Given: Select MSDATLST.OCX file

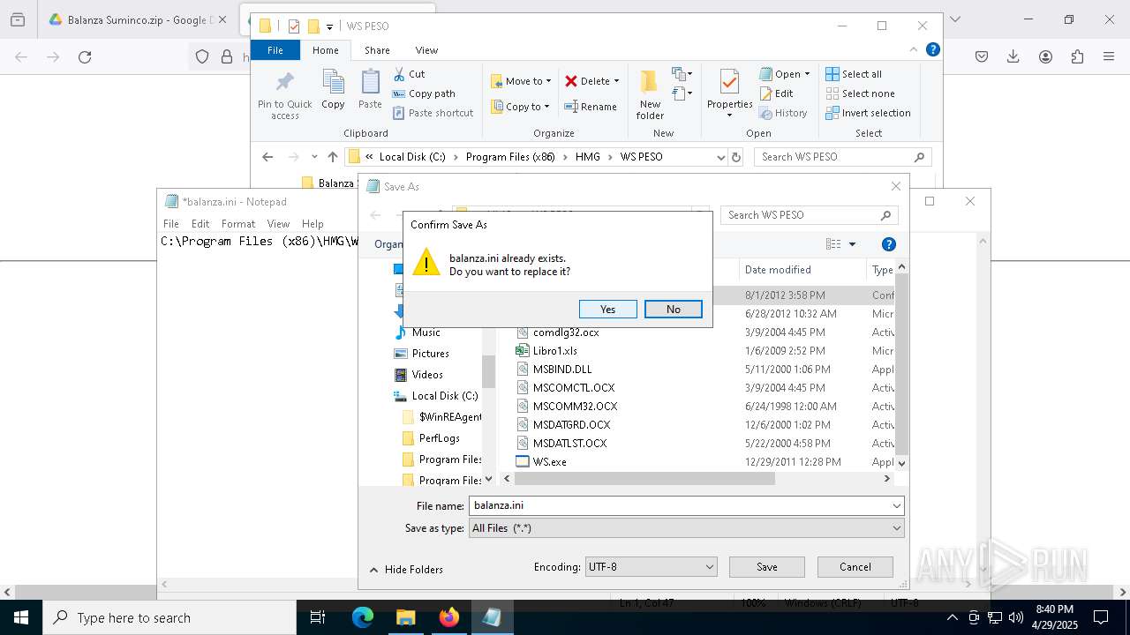Looking at the screenshot, I should [569, 443].
